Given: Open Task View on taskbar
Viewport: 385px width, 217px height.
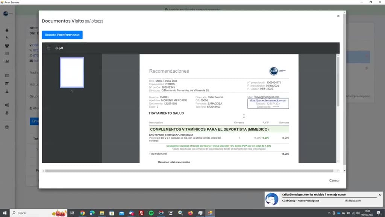Looking at the screenshot, I should tap(72, 213).
